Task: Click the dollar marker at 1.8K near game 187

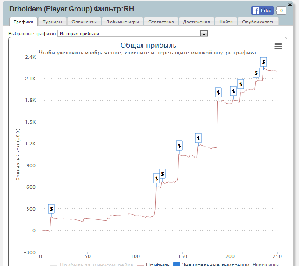Action: [x=218, y=93]
